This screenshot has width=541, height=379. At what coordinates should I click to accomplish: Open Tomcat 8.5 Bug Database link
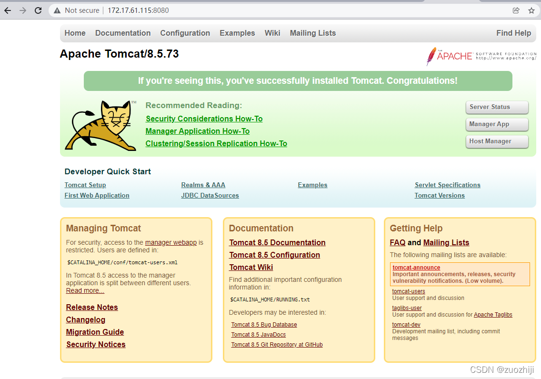click(264, 325)
